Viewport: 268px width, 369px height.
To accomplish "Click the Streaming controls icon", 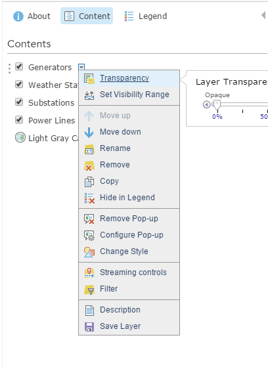I will tap(89, 273).
